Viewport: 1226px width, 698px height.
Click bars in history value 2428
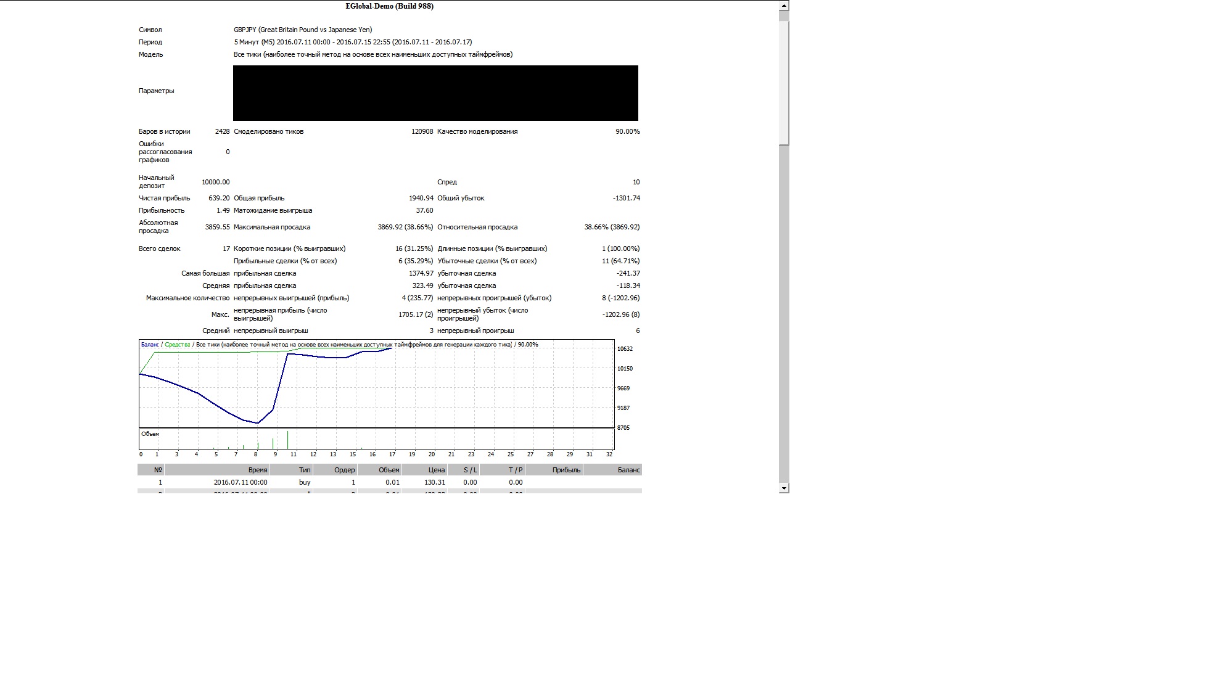pos(222,131)
